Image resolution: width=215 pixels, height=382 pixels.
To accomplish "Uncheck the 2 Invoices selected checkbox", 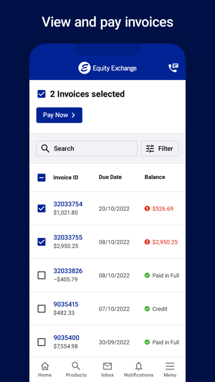I will coord(42,94).
